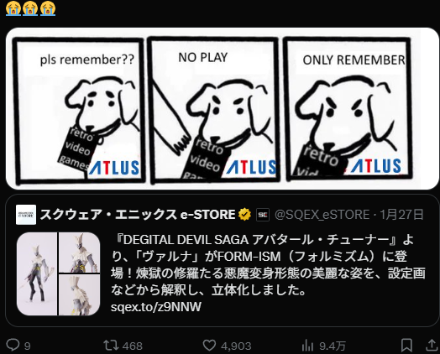Click the スクウェア・エニックス e-STORE account name

pos(138,215)
